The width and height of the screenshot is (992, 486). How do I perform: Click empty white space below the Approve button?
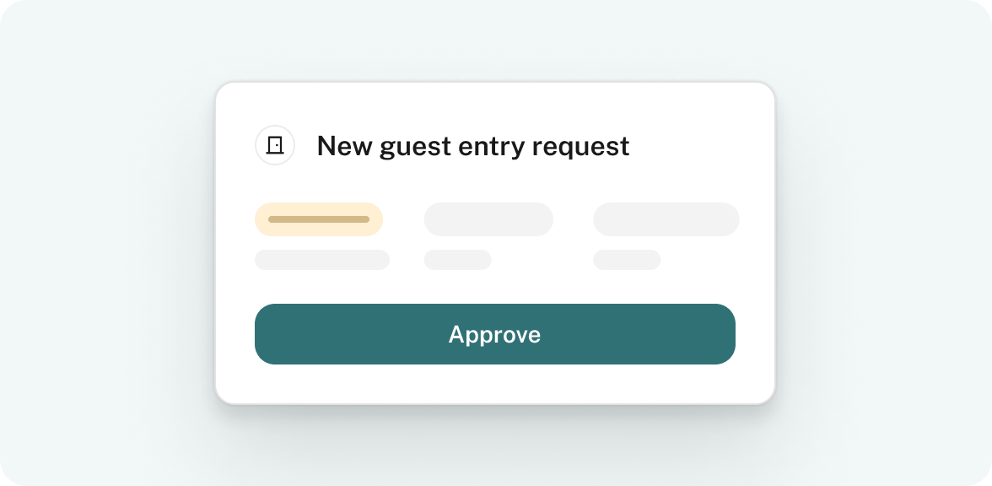[494, 383]
